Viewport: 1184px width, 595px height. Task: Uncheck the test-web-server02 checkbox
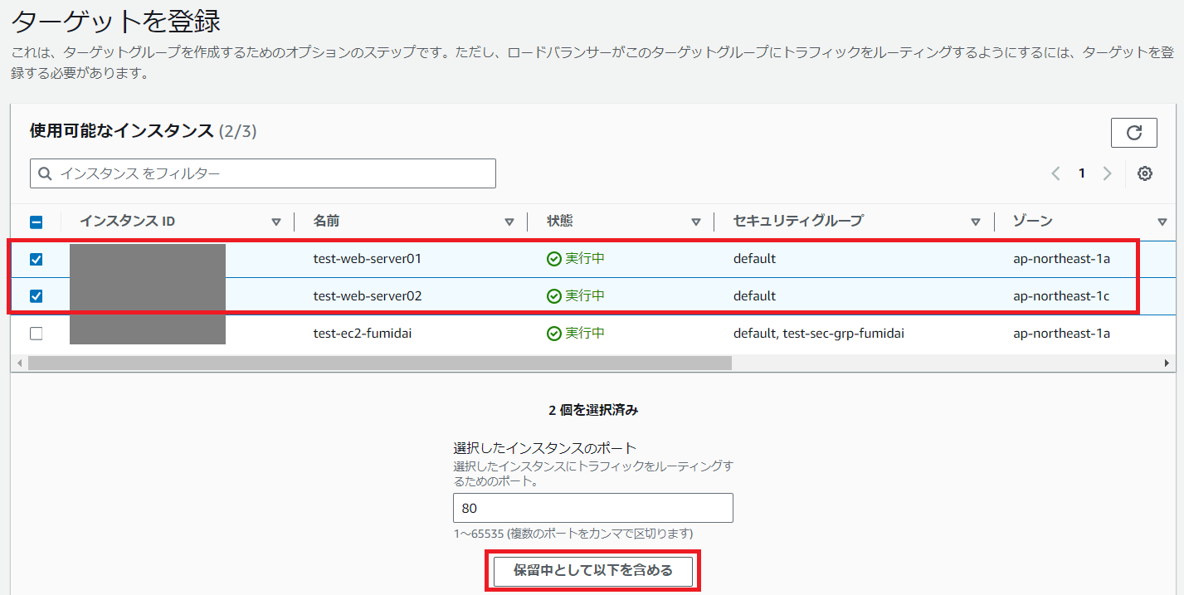[x=37, y=296]
